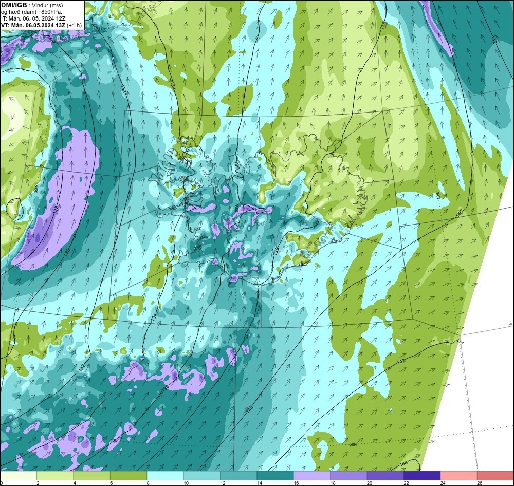Click the 8–10 m/s light cyan legend swatch
The height and width of the screenshot is (486, 514).
tap(165, 476)
